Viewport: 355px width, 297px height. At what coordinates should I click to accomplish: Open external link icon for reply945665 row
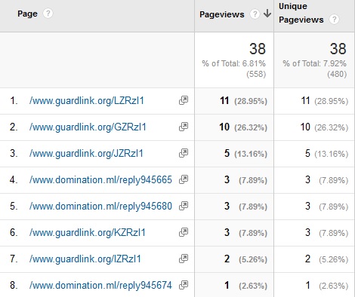point(184,179)
